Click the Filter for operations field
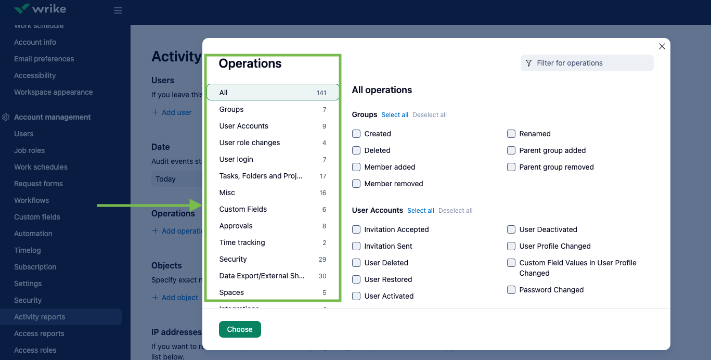This screenshot has width=711, height=360. (587, 63)
